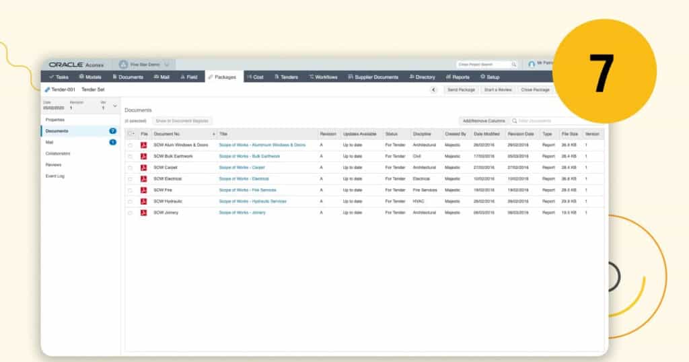Image resolution: width=689 pixels, height=362 pixels.
Task: Open the Supplier Documents menu
Action: click(373, 77)
